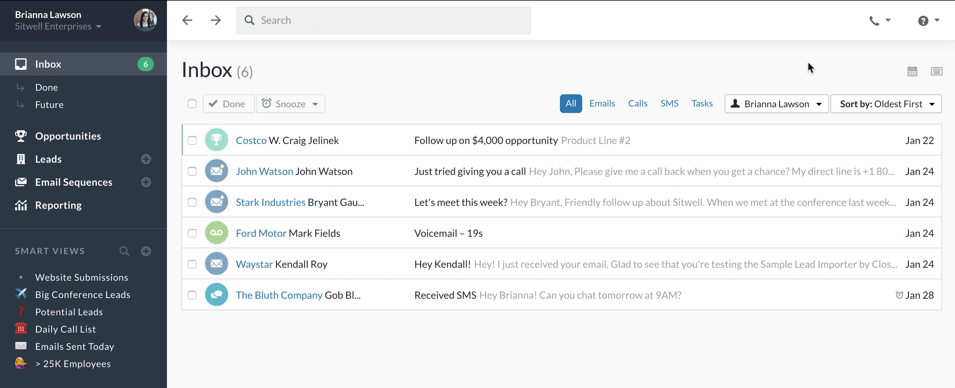Image resolution: width=955 pixels, height=388 pixels.
Task: Focus the Search input field
Action: click(x=383, y=20)
